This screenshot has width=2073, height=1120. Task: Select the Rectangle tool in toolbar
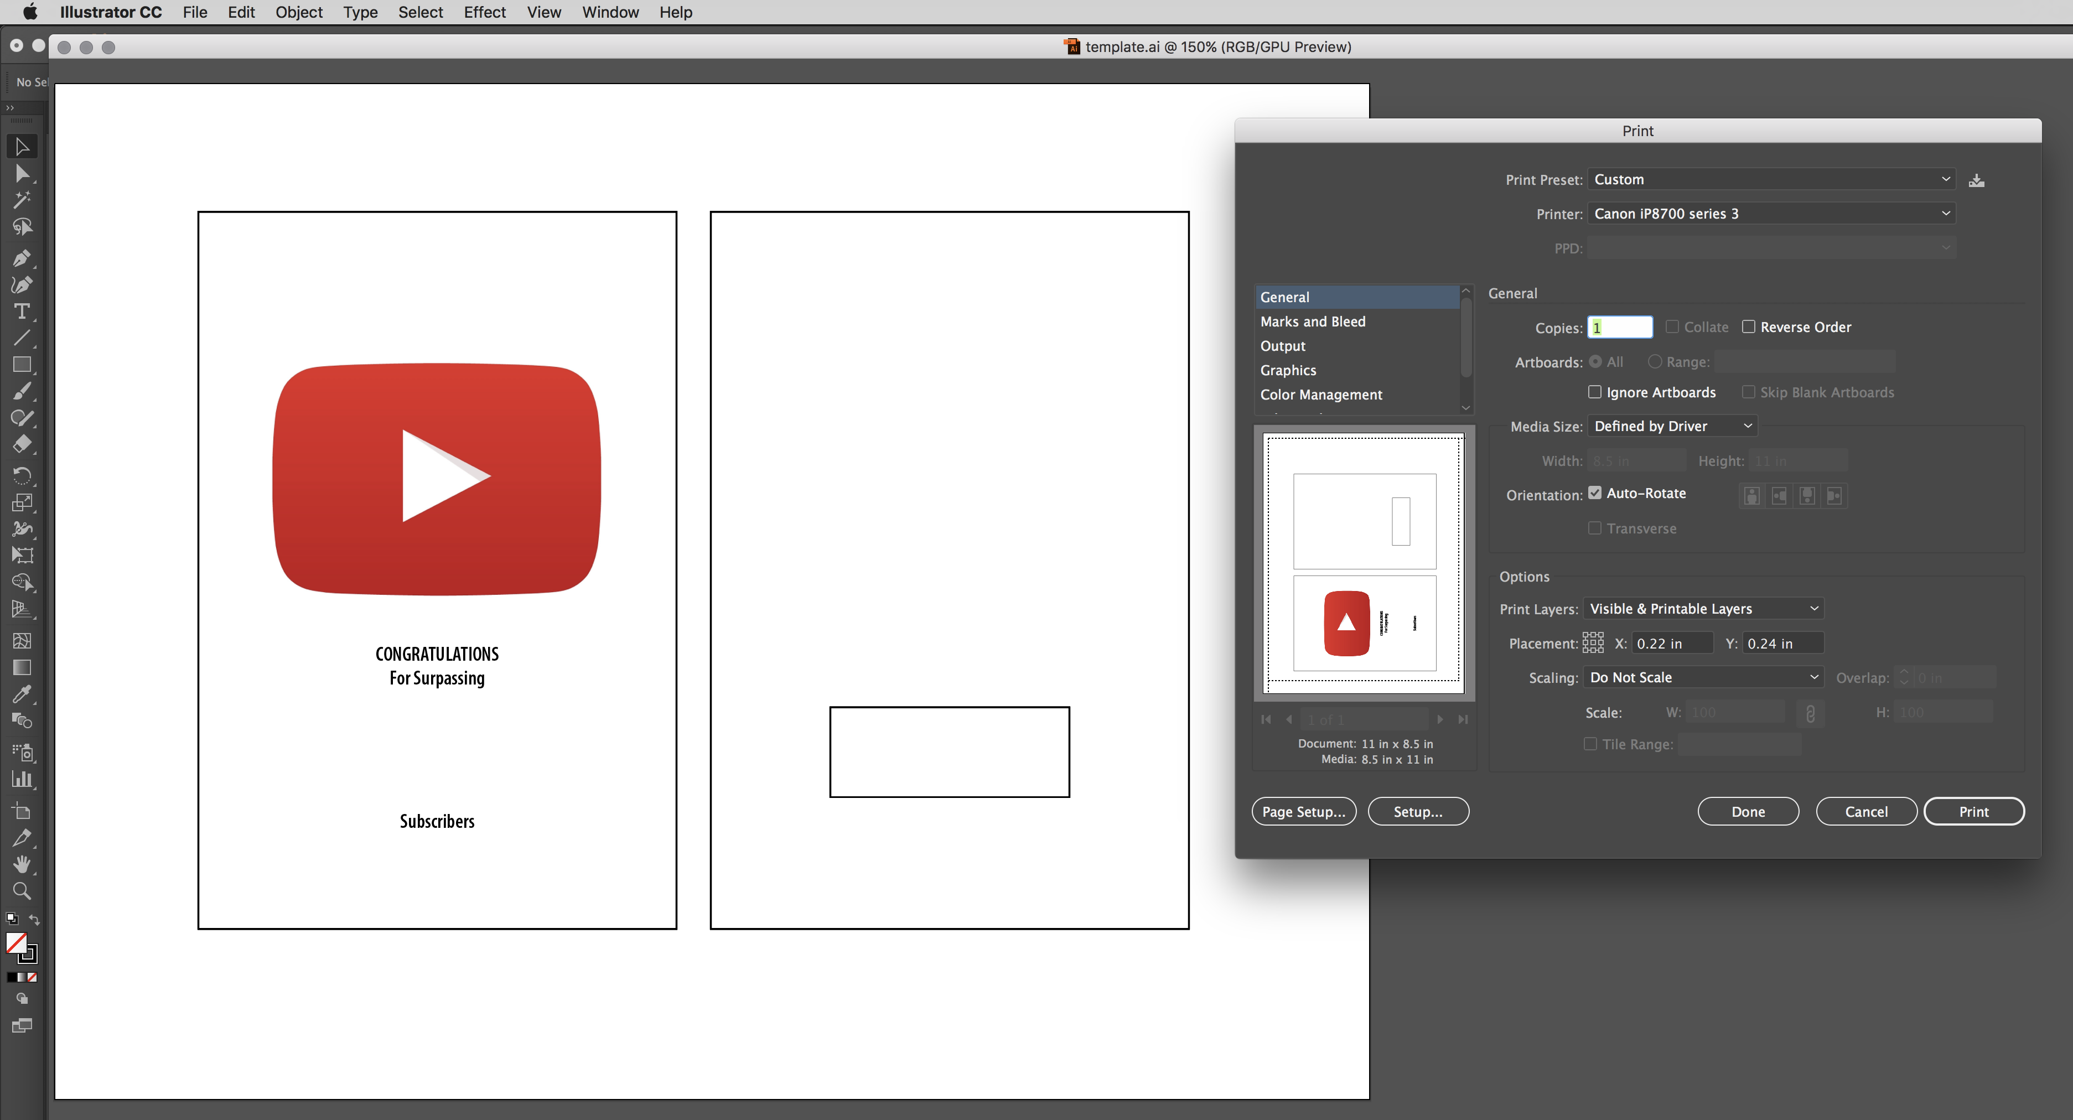(x=20, y=363)
